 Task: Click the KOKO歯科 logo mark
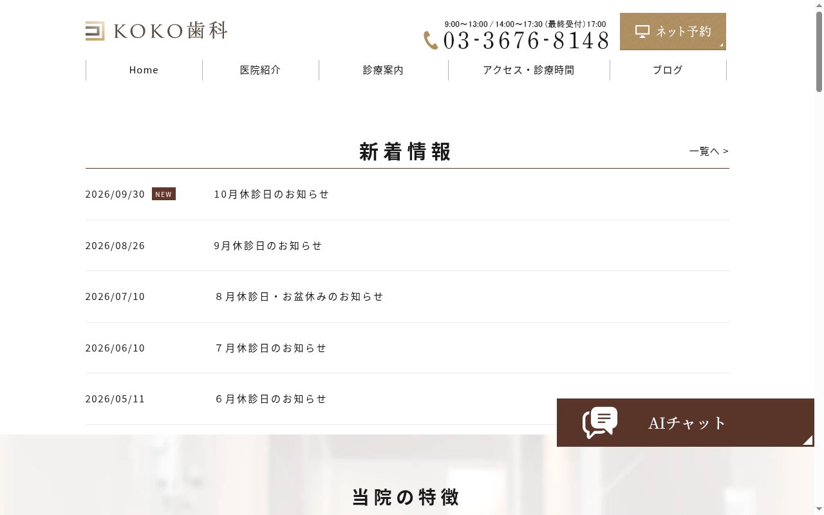(x=95, y=31)
